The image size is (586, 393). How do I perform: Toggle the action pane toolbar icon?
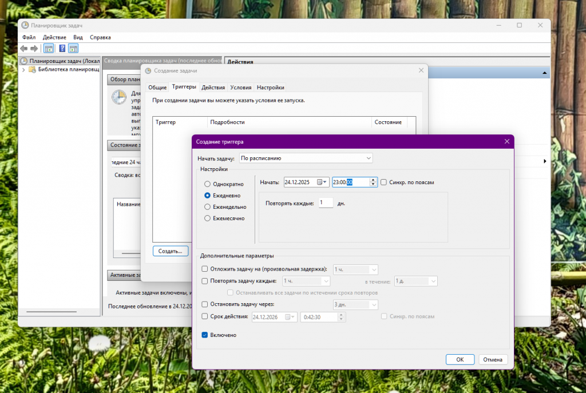pyautogui.click(x=73, y=49)
